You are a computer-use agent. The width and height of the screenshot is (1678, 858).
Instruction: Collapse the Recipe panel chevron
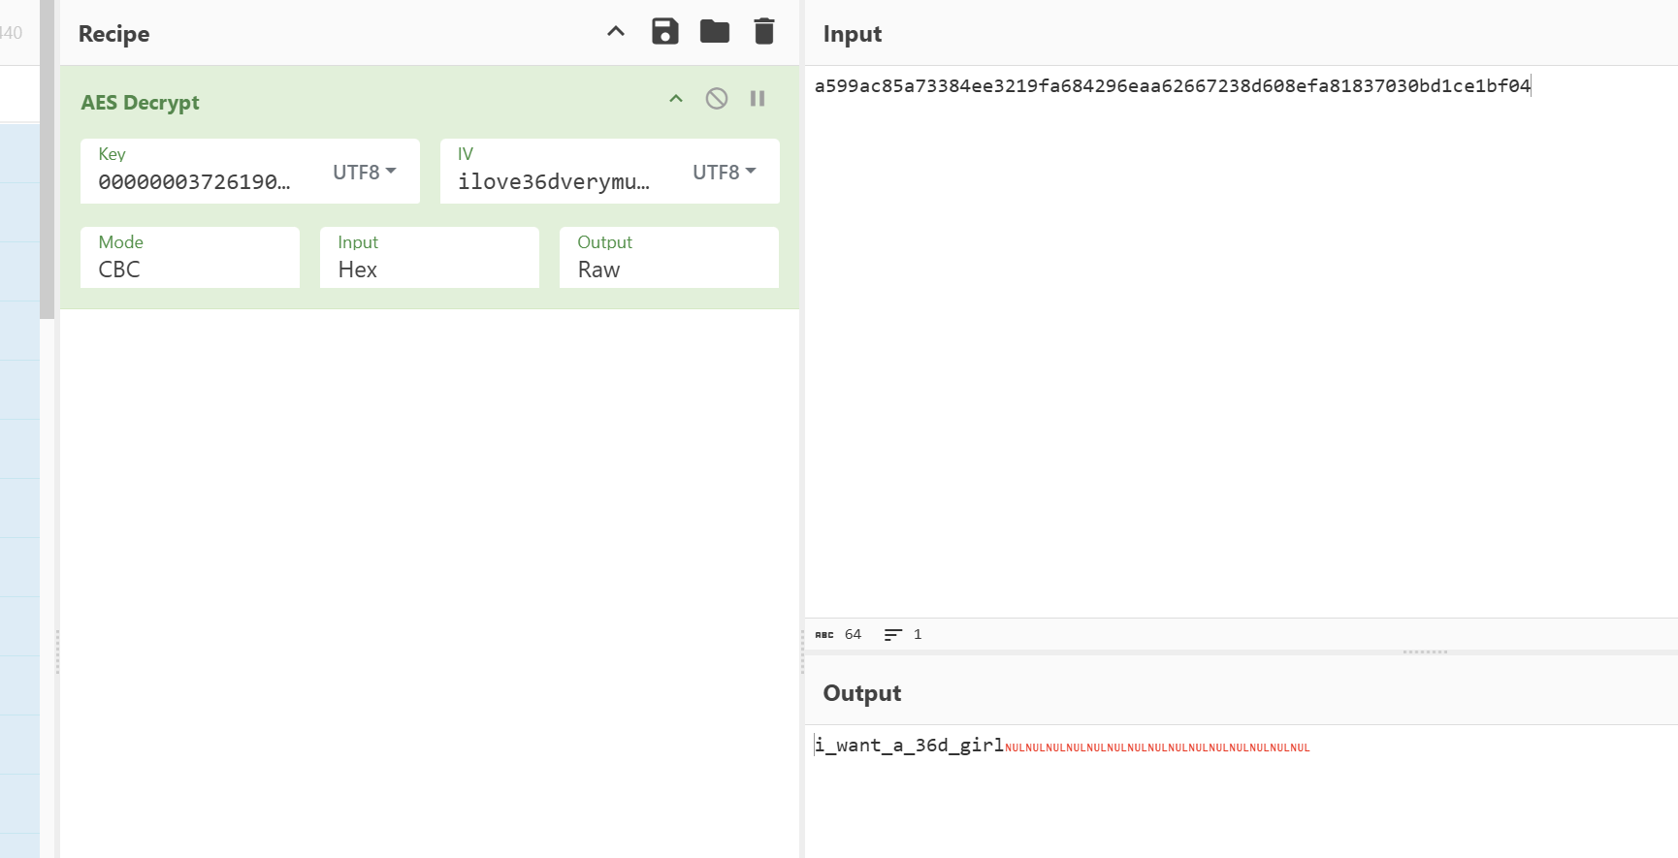tap(616, 32)
